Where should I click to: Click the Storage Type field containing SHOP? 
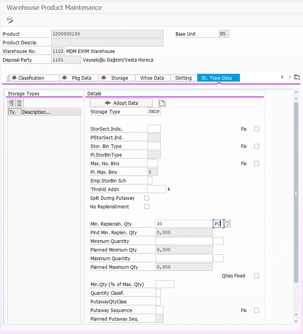[x=154, y=112]
